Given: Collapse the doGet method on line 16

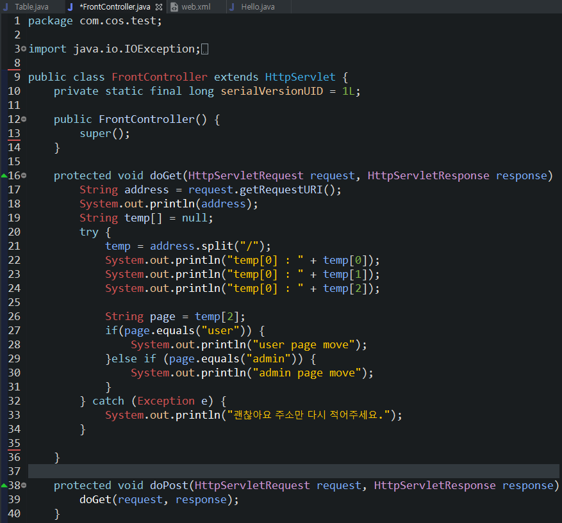Looking at the screenshot, I should coord(24,175).
